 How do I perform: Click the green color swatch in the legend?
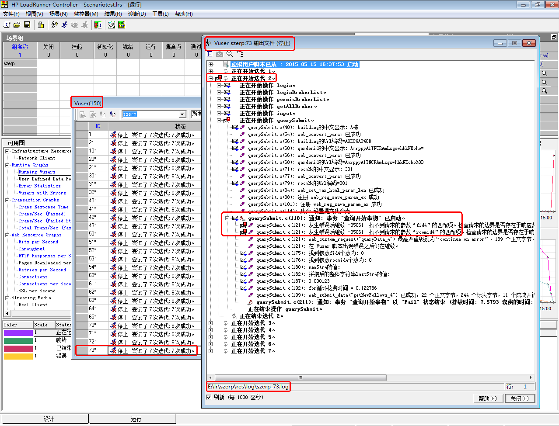pos(18,340)
